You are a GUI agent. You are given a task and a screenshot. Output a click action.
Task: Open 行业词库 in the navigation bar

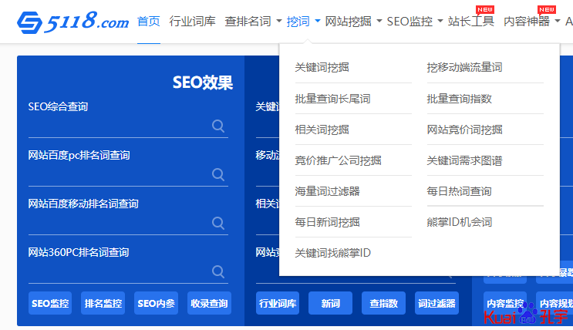(192, 22)
